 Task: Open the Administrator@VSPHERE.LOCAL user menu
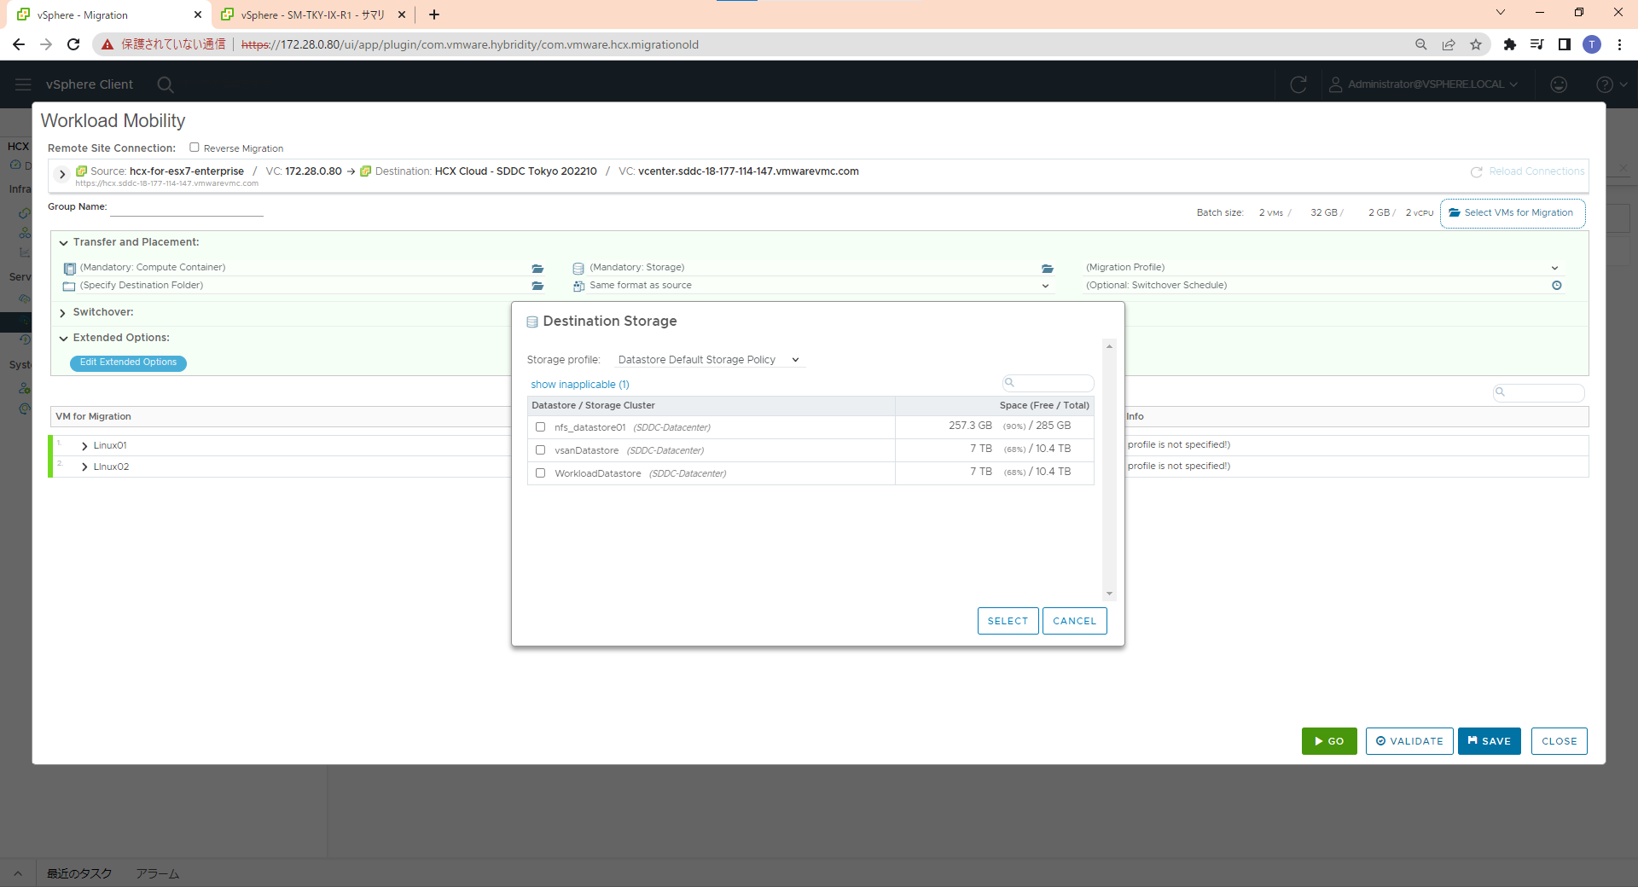click(1424, 84)
